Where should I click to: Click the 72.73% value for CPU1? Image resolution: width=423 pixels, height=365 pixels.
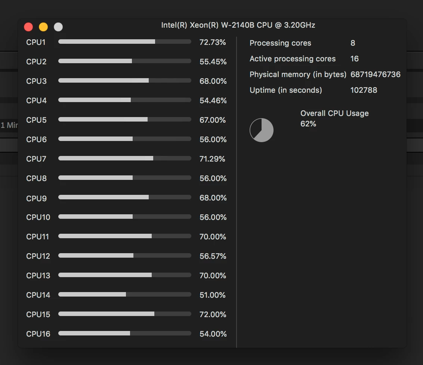click(213, 42)
